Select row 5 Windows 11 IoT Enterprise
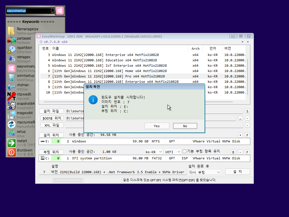The height and width of the screenshot is (217, 289). click(x=143, y=66)
